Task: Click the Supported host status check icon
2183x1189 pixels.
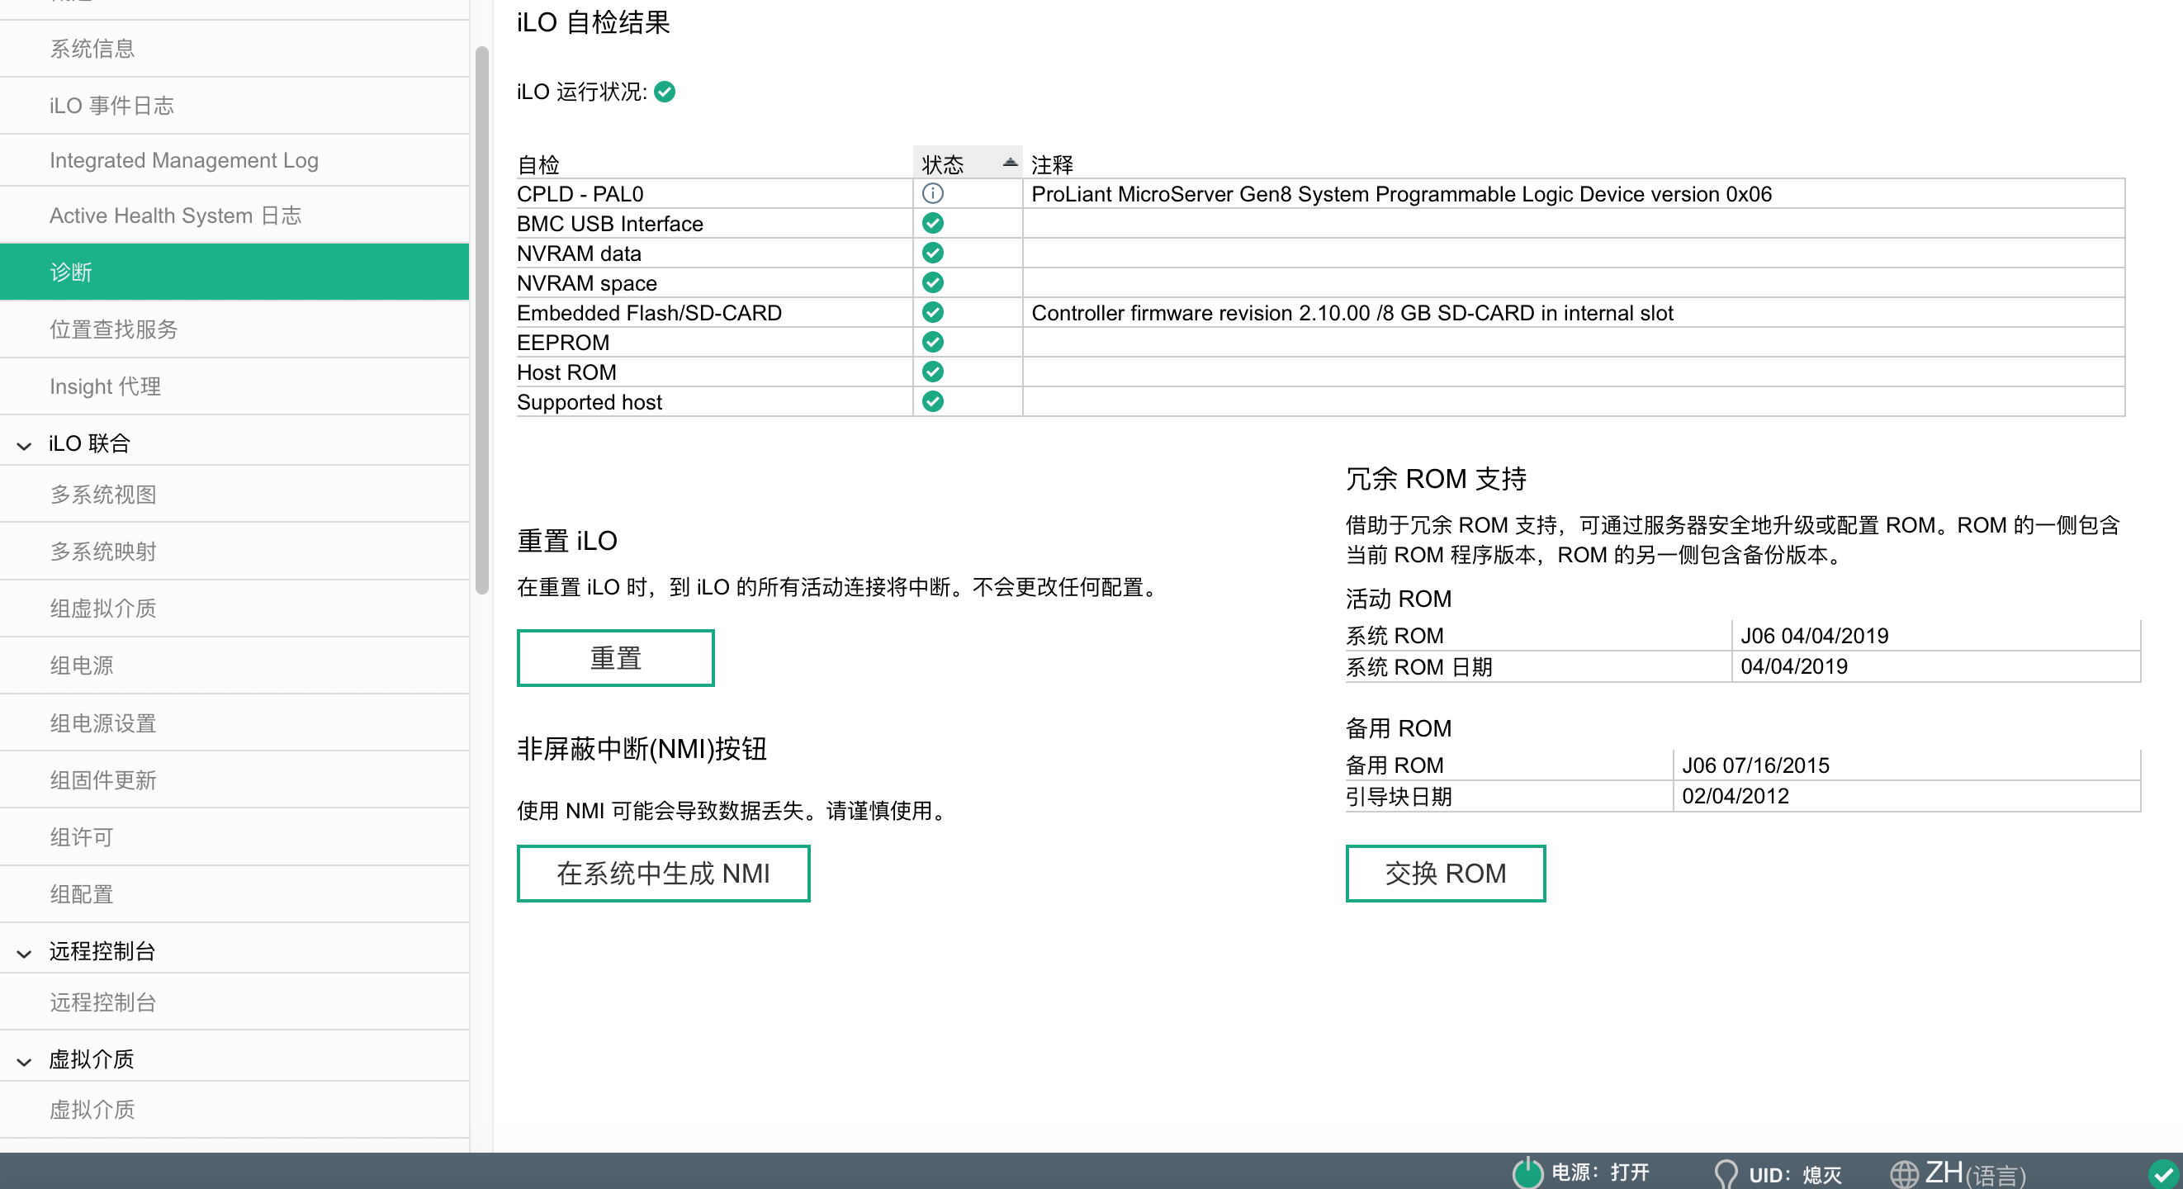Action: 932,400
